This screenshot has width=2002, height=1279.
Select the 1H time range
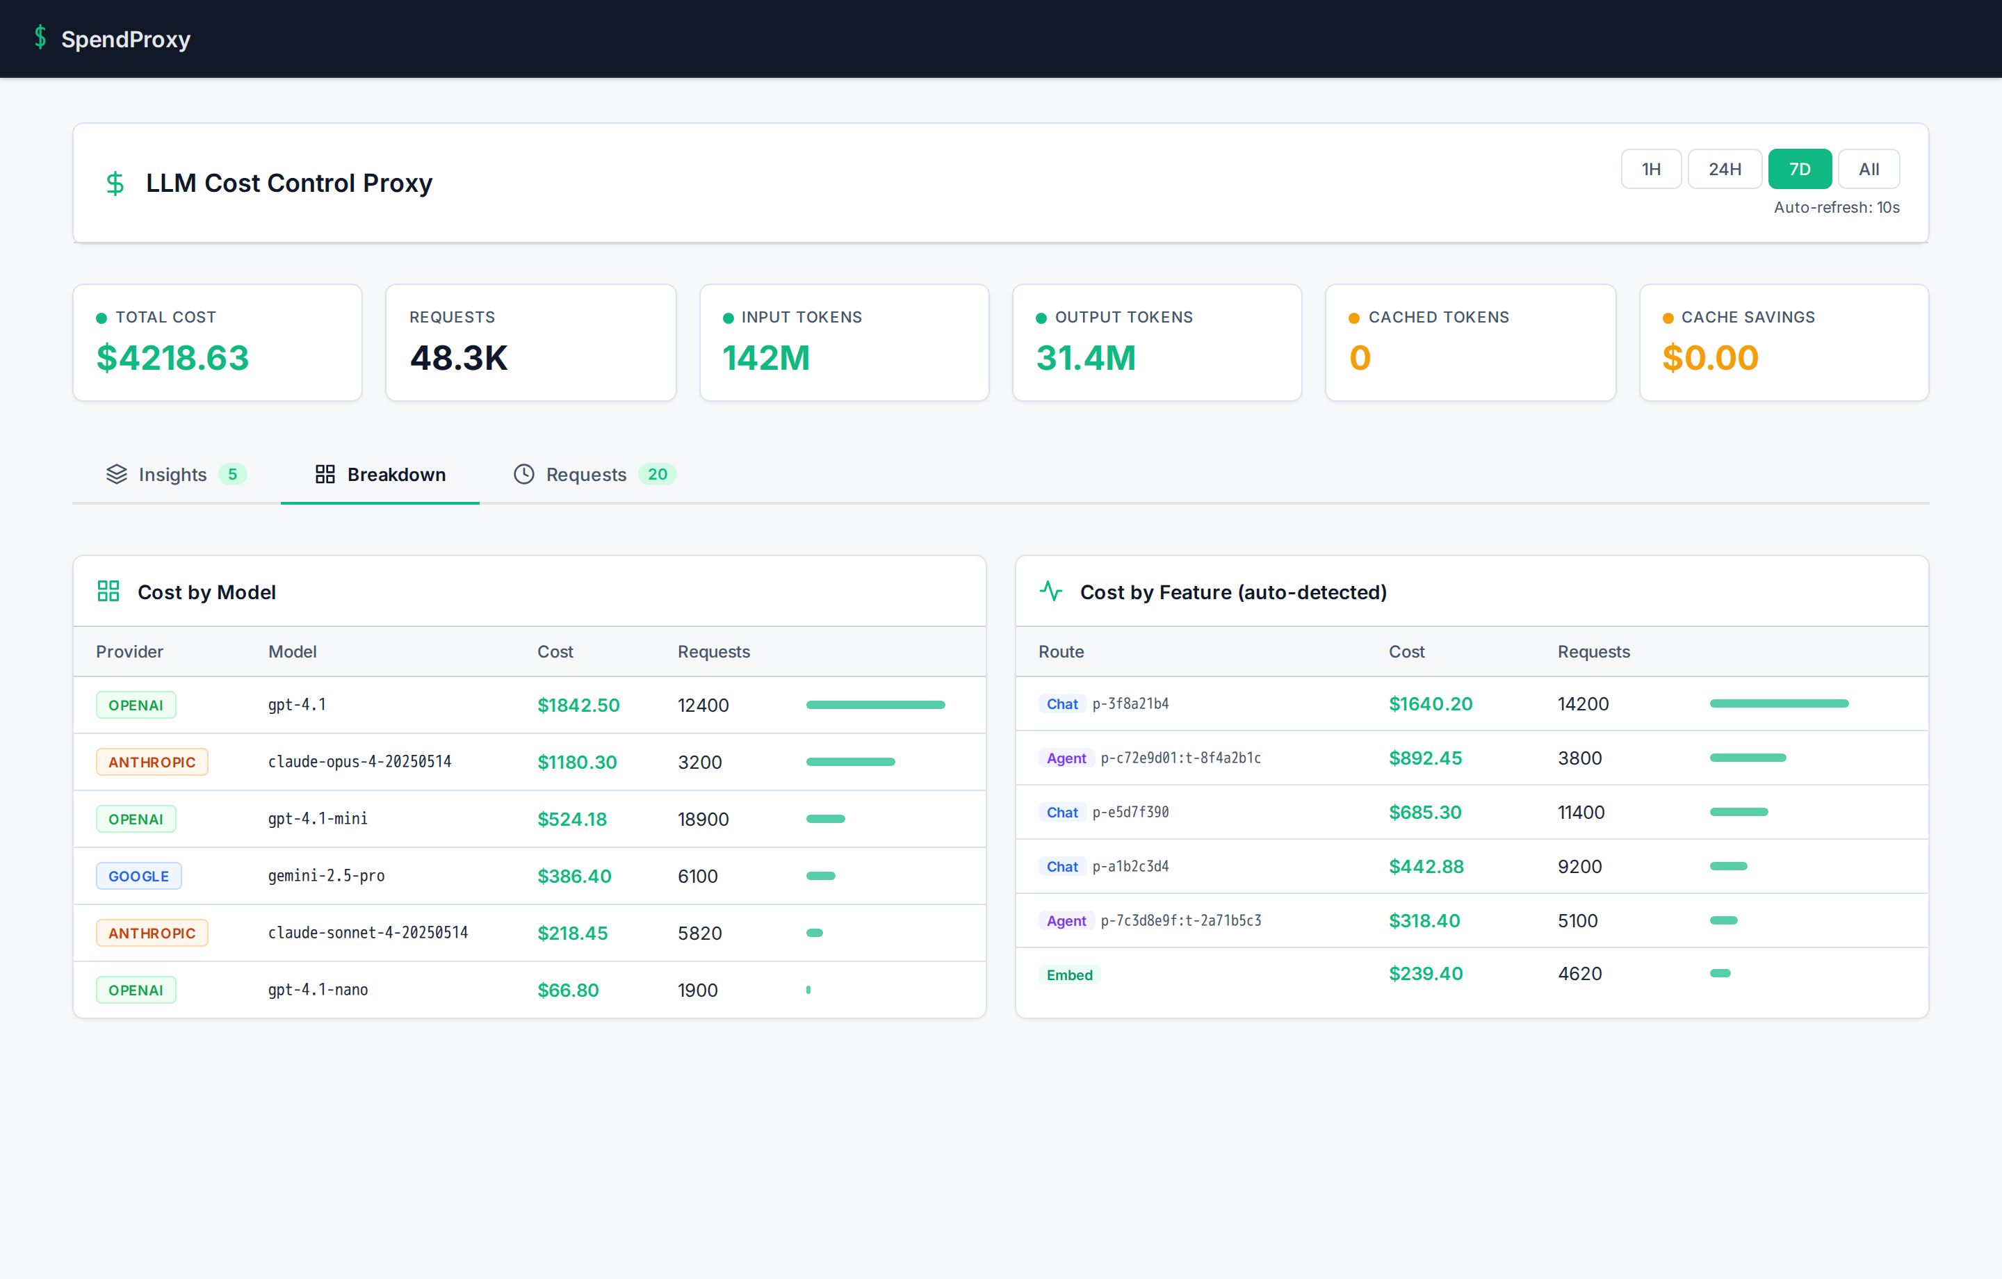tap(1651, 168)
